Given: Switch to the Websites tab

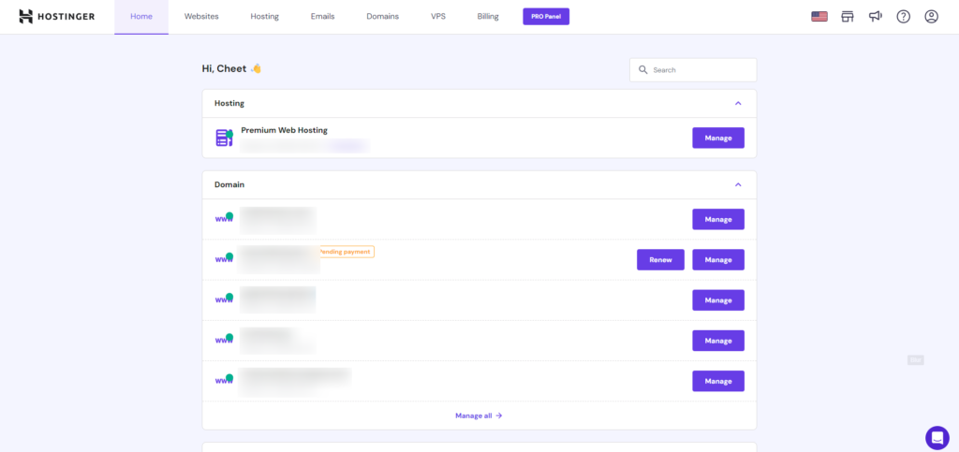Looking at the screenshot, I should pyautogui.click(x=202, y=17).
